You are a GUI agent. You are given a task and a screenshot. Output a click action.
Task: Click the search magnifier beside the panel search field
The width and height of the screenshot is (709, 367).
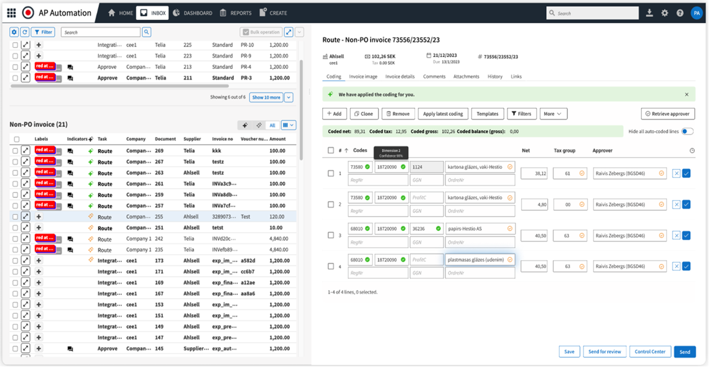tap(147, 32)
